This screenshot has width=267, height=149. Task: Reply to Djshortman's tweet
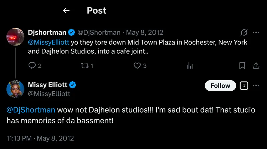(32, 66)
